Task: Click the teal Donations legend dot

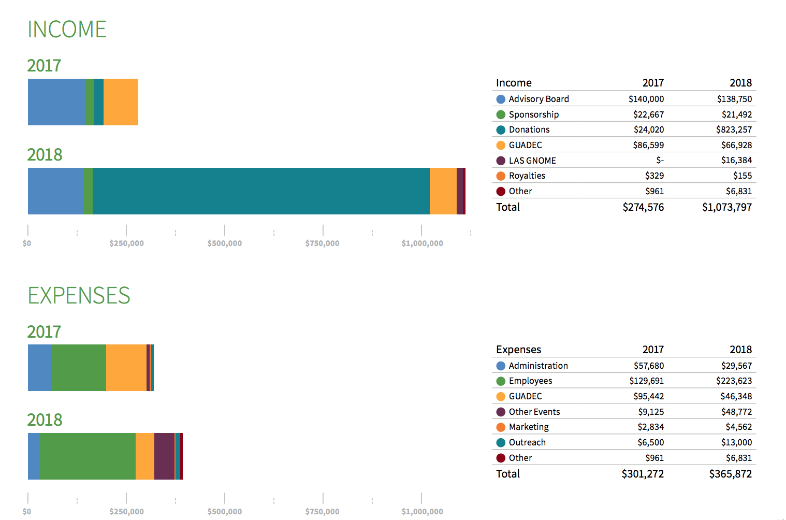Action: tap(501, 130)
